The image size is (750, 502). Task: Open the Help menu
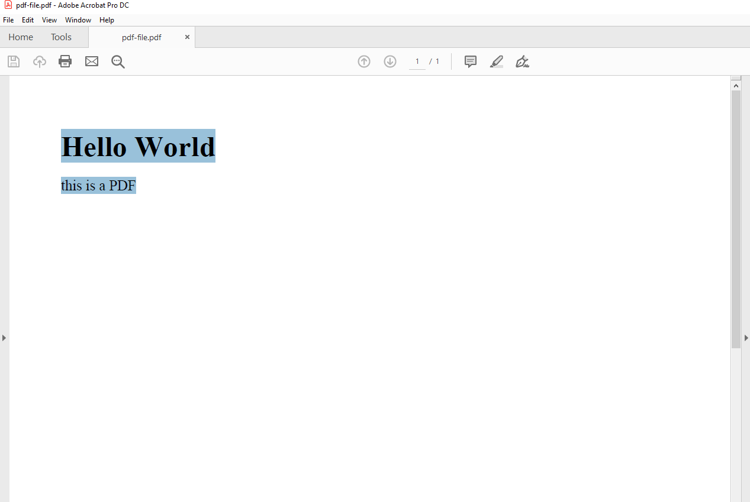pos(107,20)
